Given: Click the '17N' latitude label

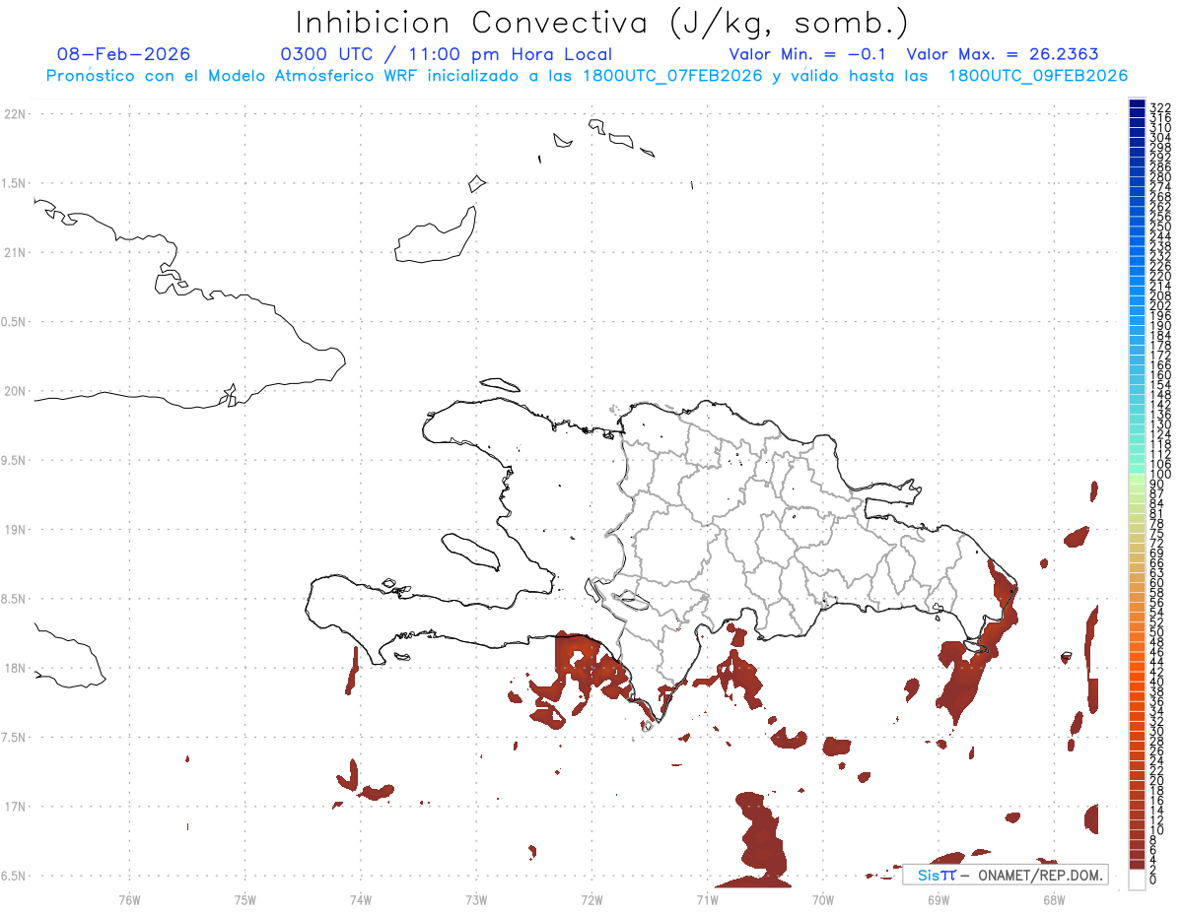Looking at the screenshot, I should 15,807.
